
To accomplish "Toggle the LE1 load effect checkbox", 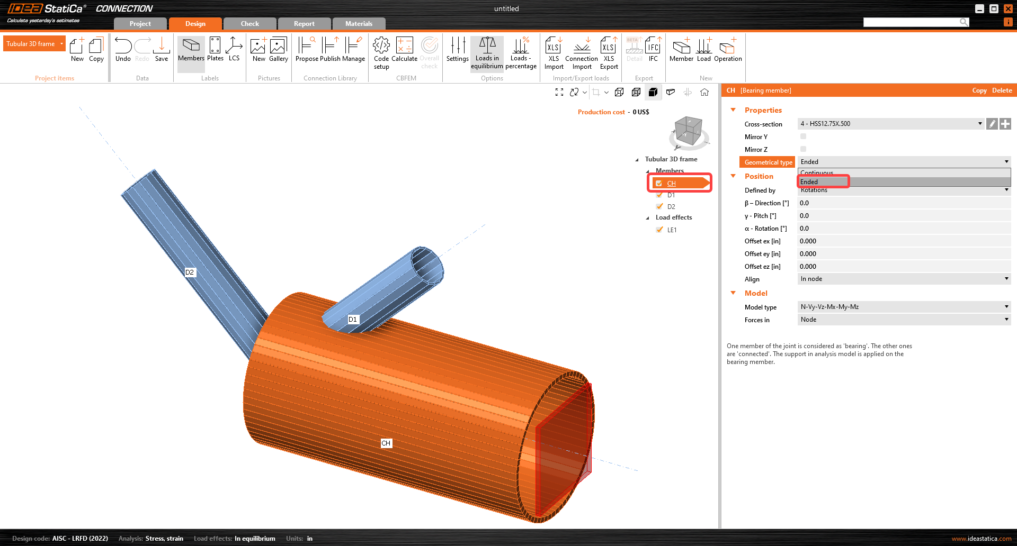I will tap(659, 230).
